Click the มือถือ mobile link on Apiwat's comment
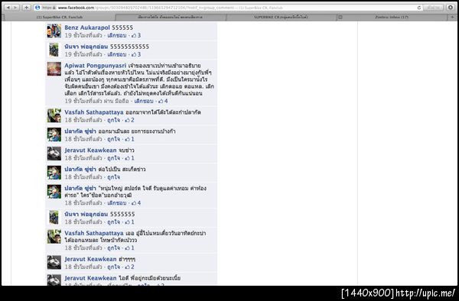This screenshot has width=459, height=301. (122, 101)
